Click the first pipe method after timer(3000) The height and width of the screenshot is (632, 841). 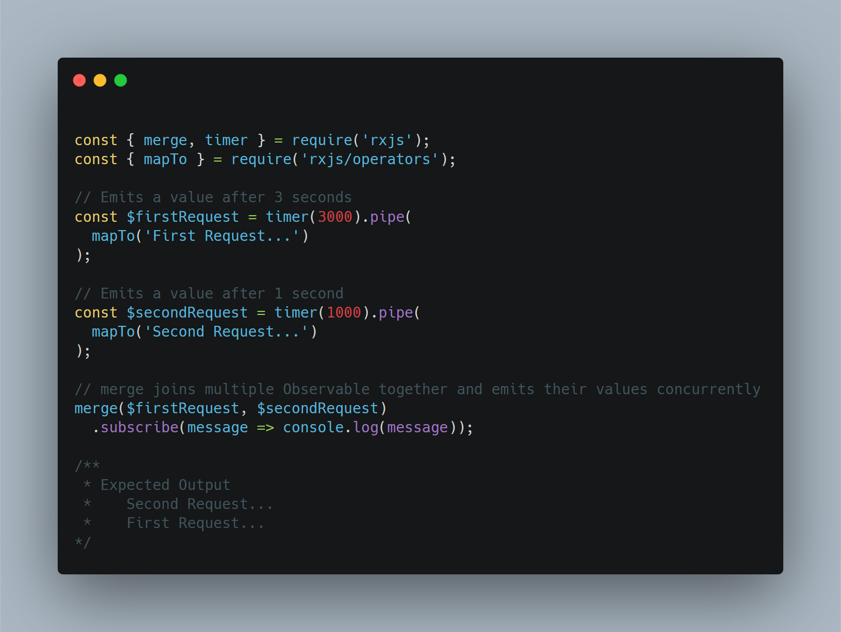click(x=387, y=217)
